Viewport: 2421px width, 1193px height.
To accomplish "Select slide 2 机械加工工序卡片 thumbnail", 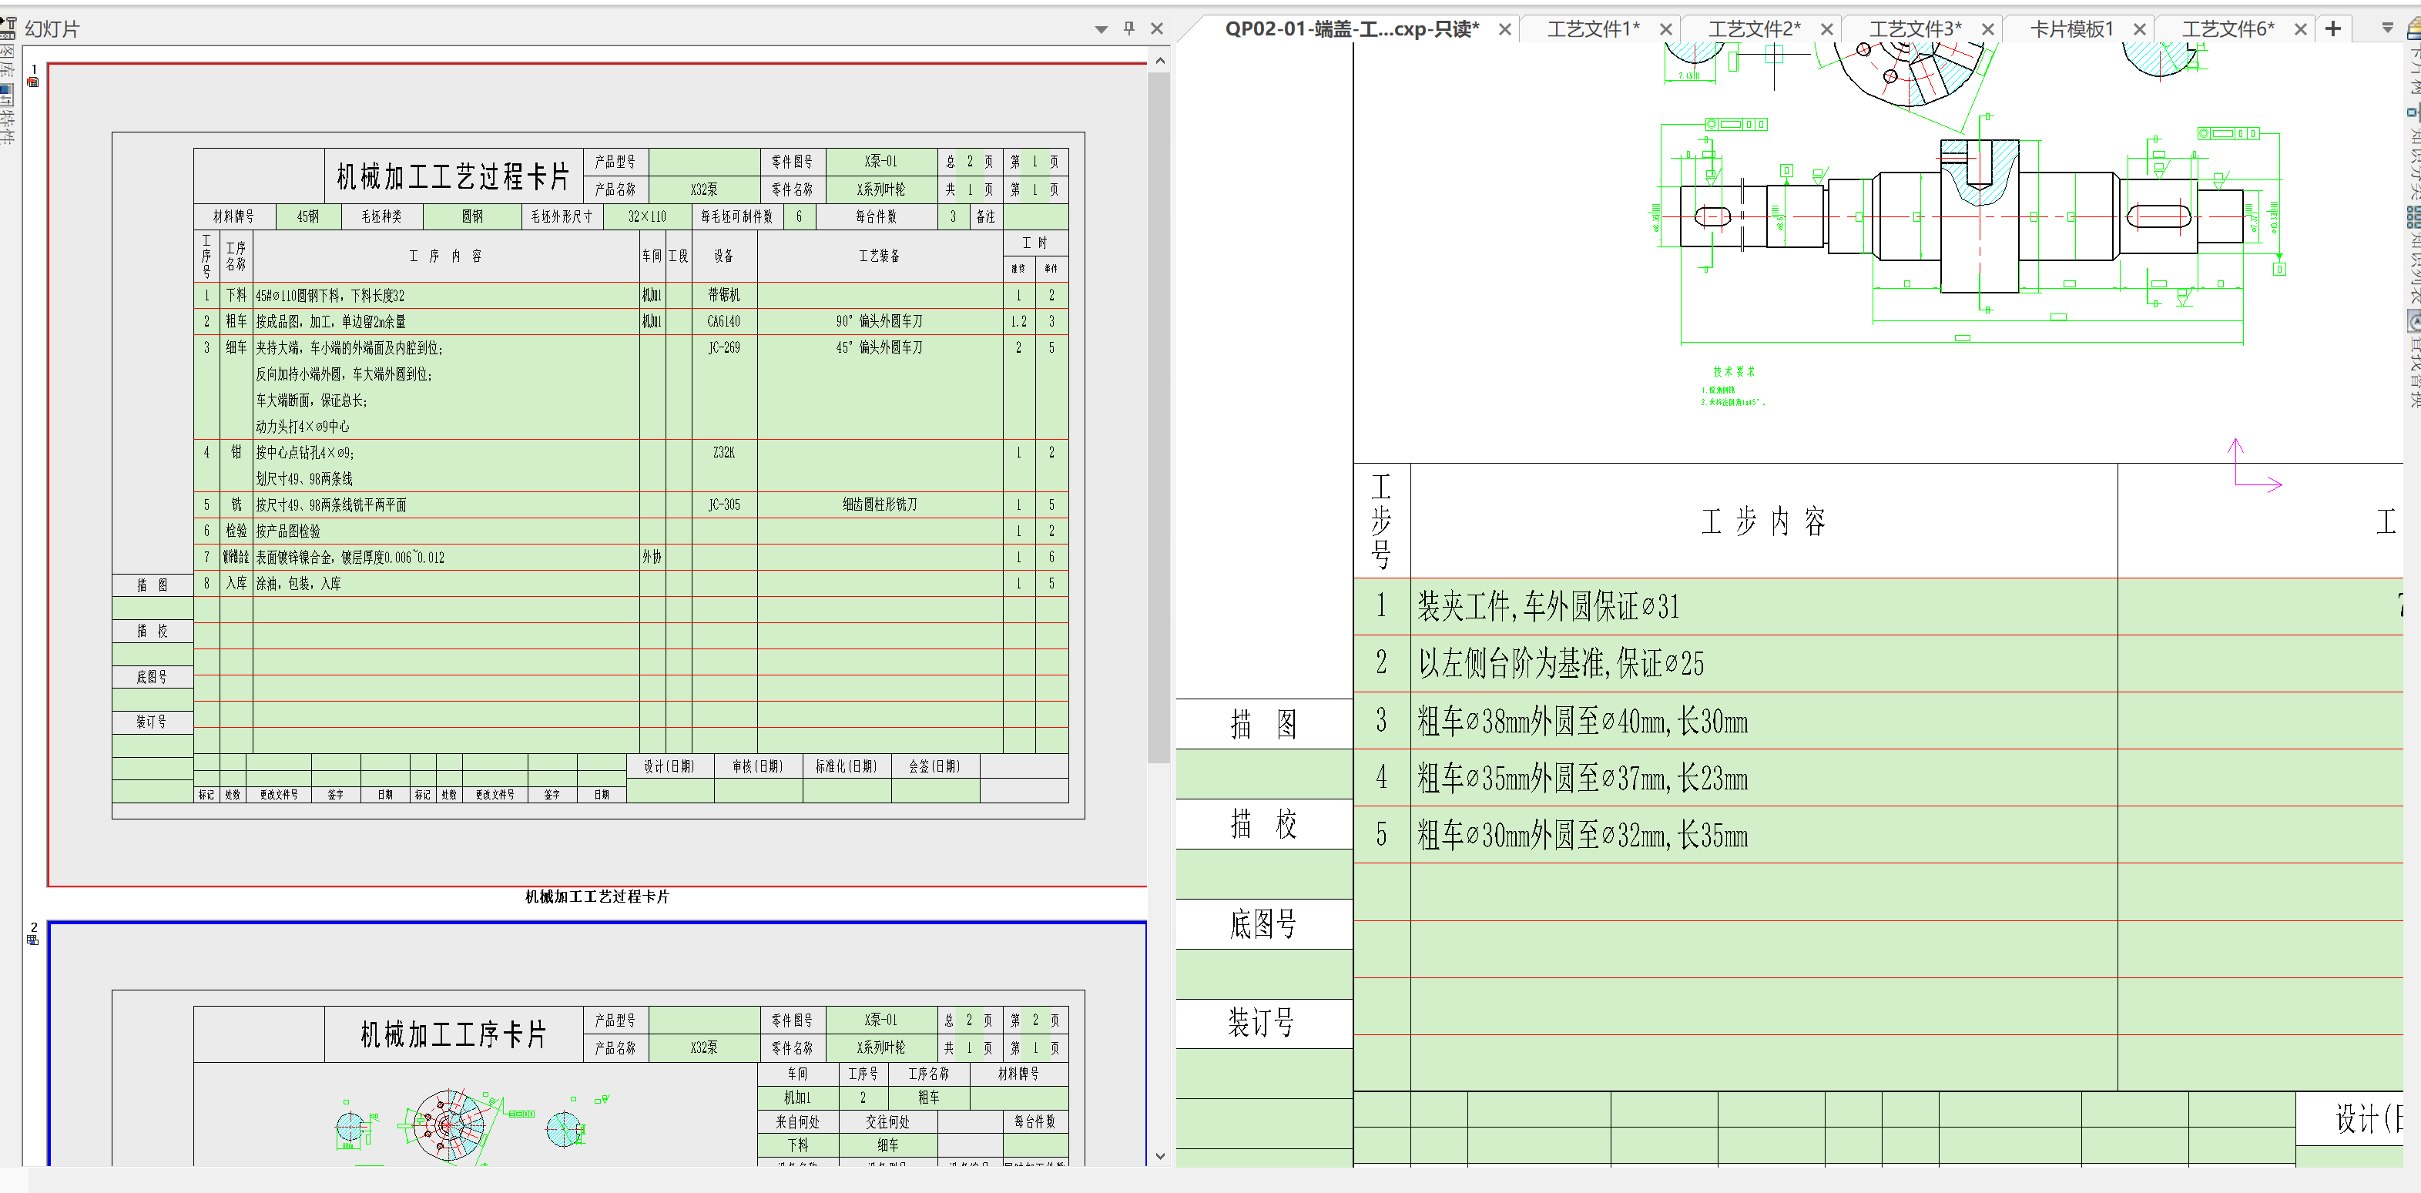I will click(x=597, y=1044).
